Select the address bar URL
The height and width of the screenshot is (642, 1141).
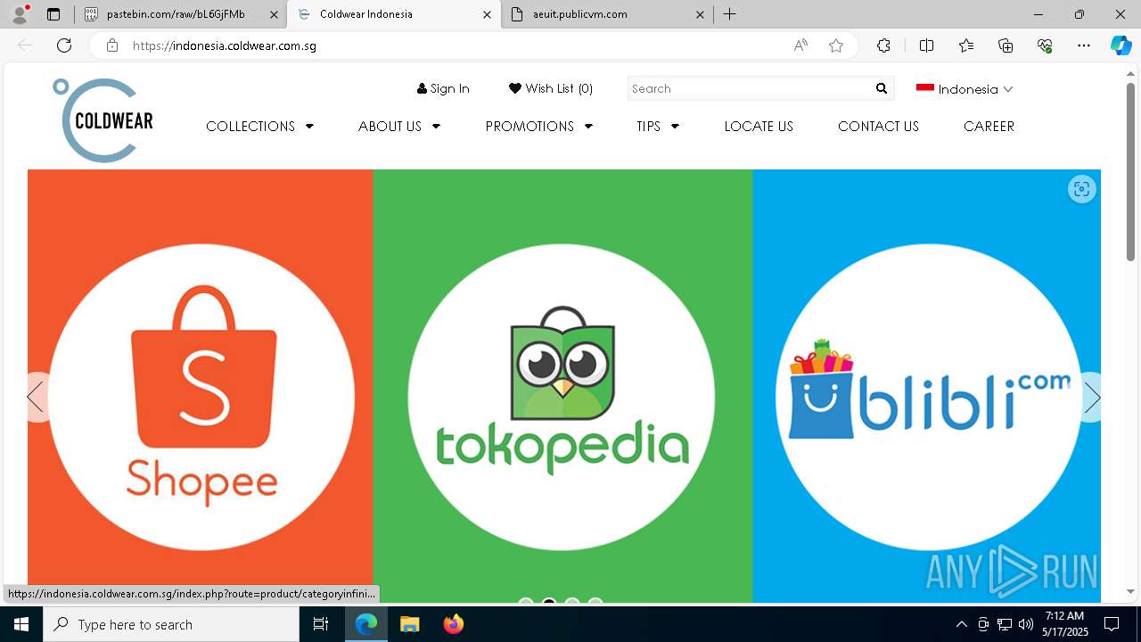(x=225, y=45)
